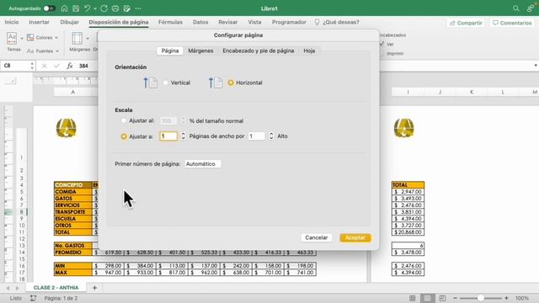Screen dimensions: 539x303
Task: Click the Páginas de ancho input field
Action: click(168, 136)
